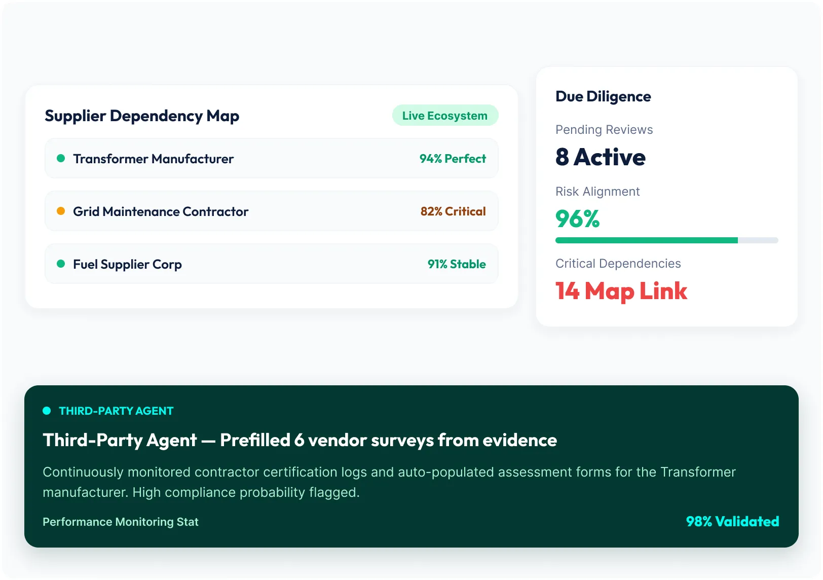Viewport: 823px width, 580px height.
Task: Click the THIRD-PARTY AGENT label
Action: click(116, 411)
